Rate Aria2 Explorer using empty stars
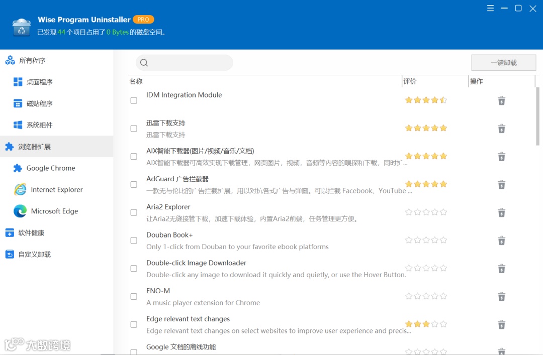The image size is (543, 355). [426, 212]
